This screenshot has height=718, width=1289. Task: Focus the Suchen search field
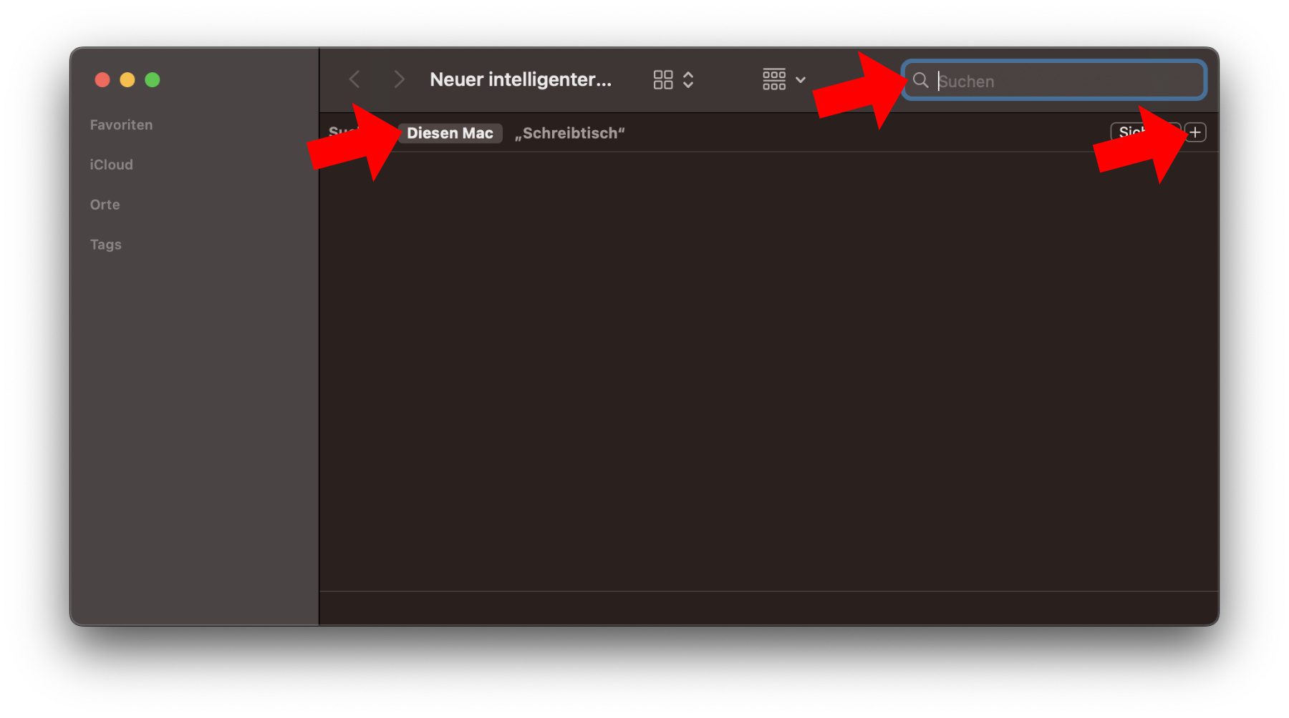tap(1067, 81)
